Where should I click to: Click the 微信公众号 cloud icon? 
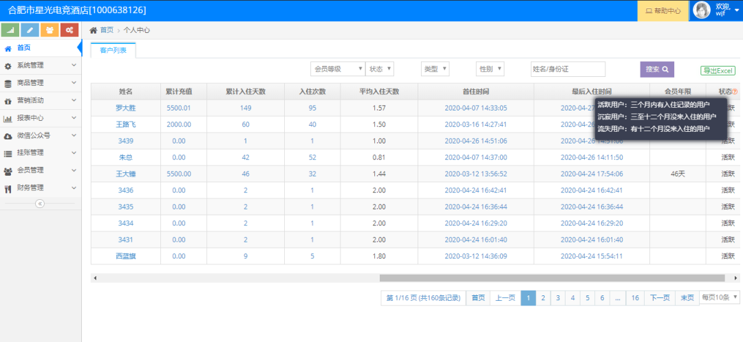[8, 136]
